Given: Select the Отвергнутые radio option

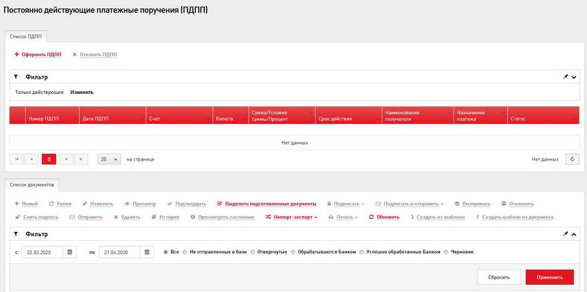Looking at the screenshot, I should coord(253,252).
